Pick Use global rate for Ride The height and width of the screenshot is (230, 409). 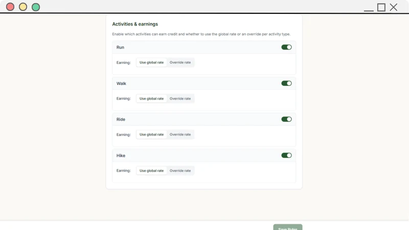pyautogui.click(x=151, y=134)
